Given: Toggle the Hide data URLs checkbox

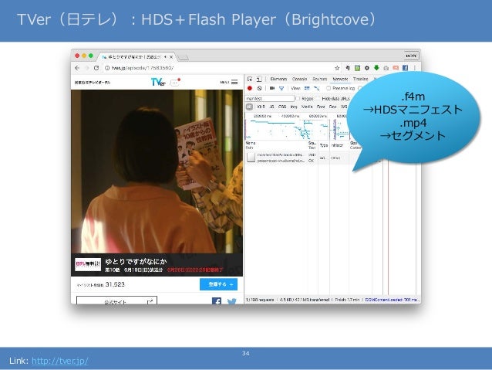Looking at the screenshot, I should 318,98.
